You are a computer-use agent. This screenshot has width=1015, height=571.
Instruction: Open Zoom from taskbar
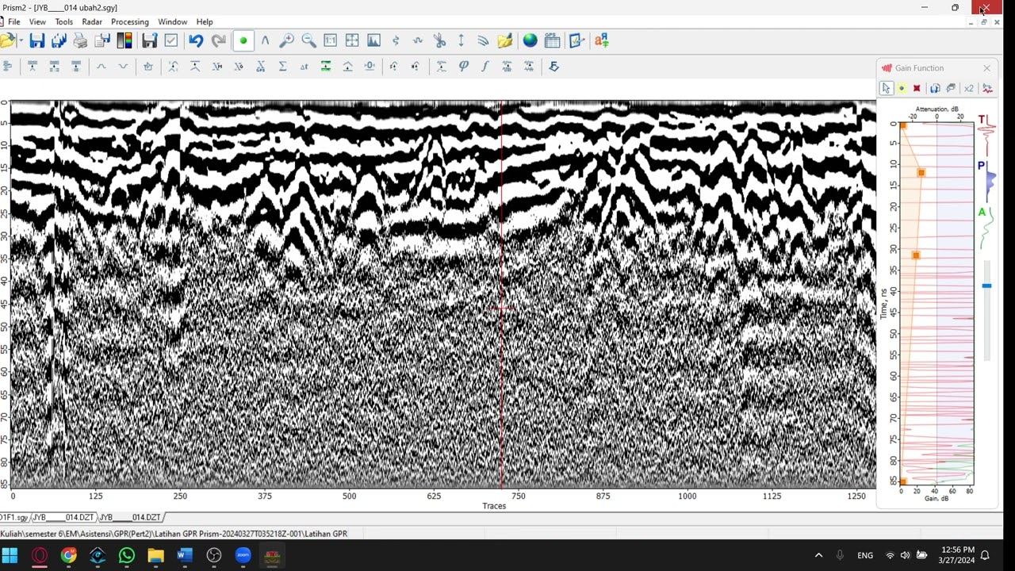click(x=243, y=555)
